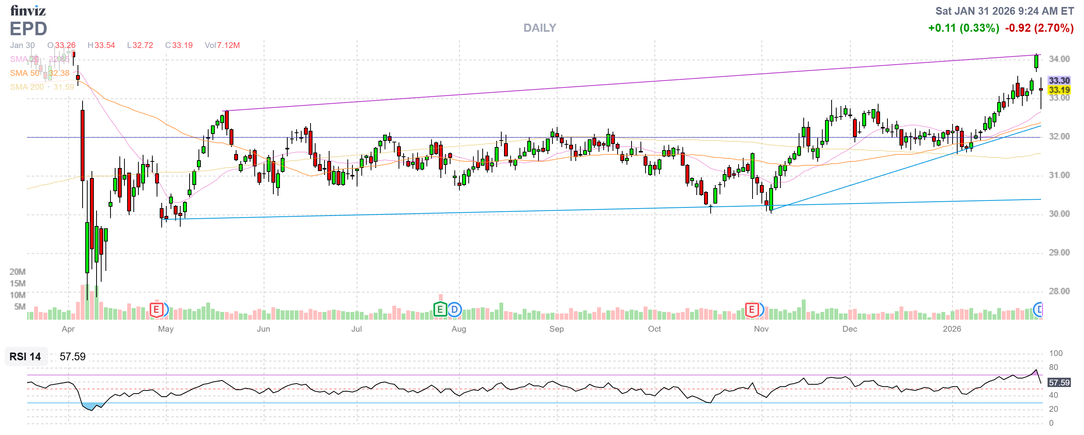
Task: Click the red earnings marker before November
Action: (x=752, y=310)
